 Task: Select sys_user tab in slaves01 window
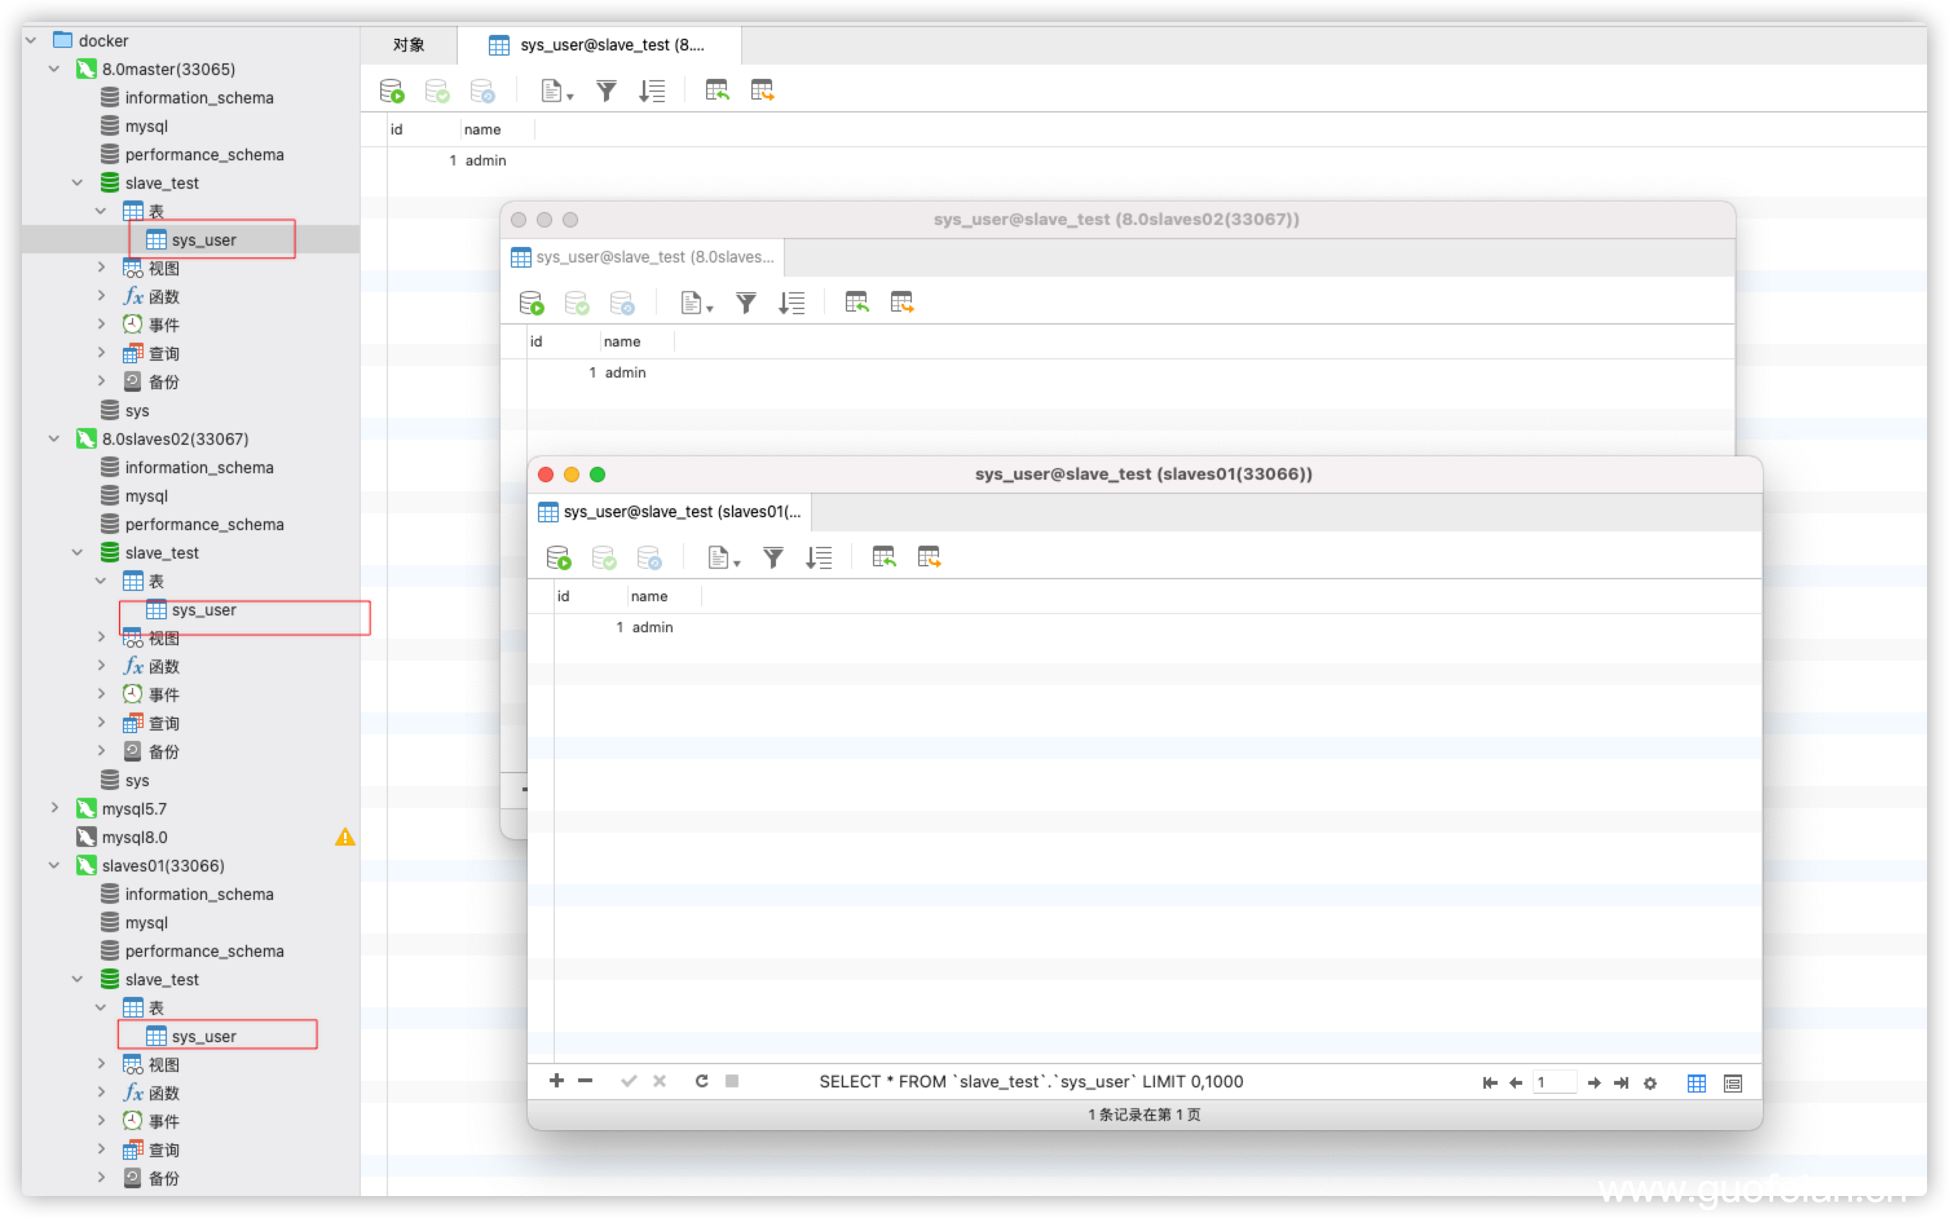(671, 511)
